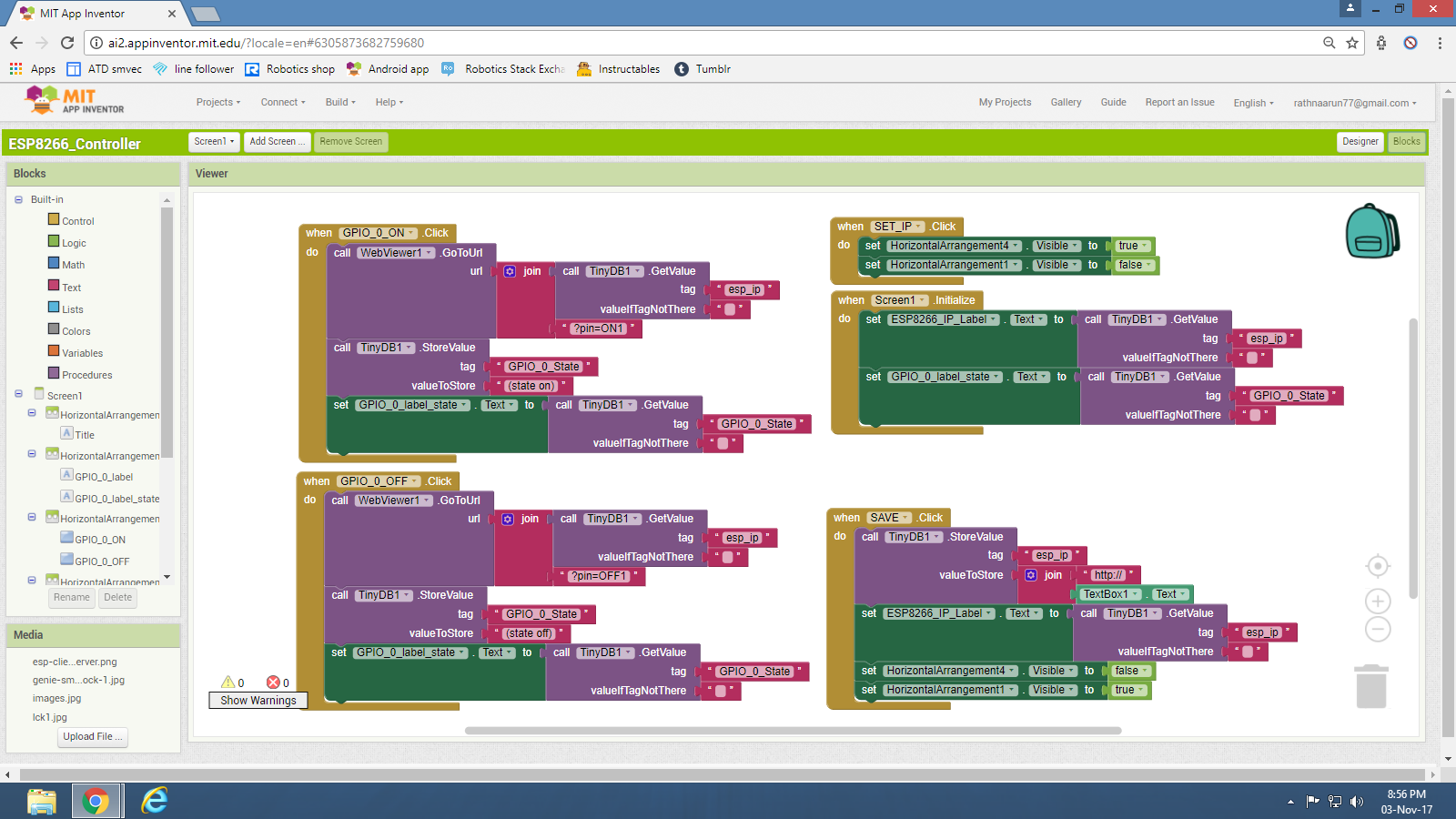
Task: Reload the page in Chrome
Action: pos(67,43)
